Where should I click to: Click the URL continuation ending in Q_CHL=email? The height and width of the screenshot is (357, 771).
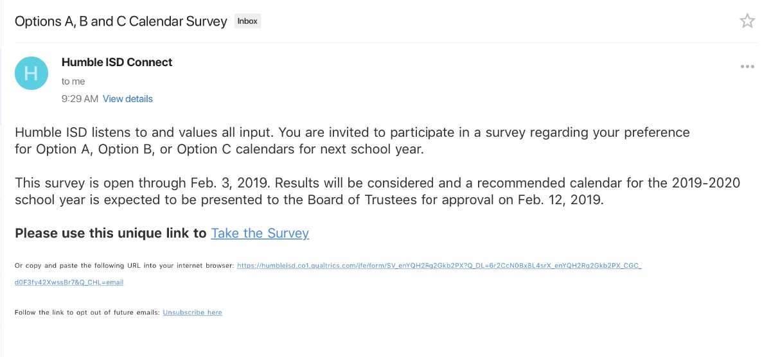pyautogui.click(x=69, y=282)
